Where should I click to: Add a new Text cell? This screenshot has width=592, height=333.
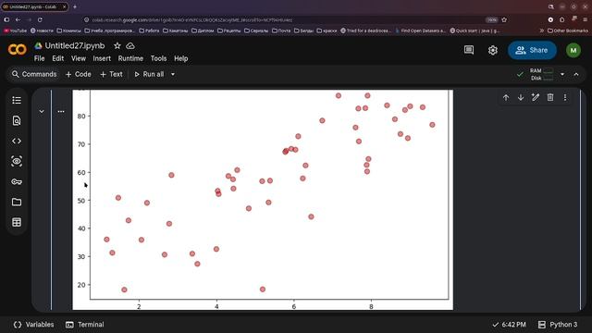[x=111, y=74]
